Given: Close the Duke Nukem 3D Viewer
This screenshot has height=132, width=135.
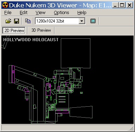Looking at the screenshot, I should click(129, 5).
